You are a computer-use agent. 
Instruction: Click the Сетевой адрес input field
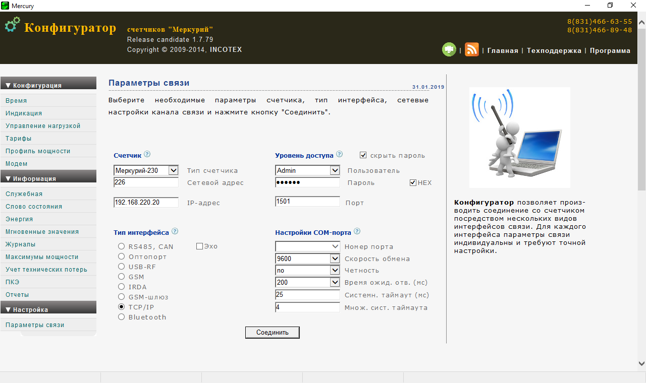(146, 182)
